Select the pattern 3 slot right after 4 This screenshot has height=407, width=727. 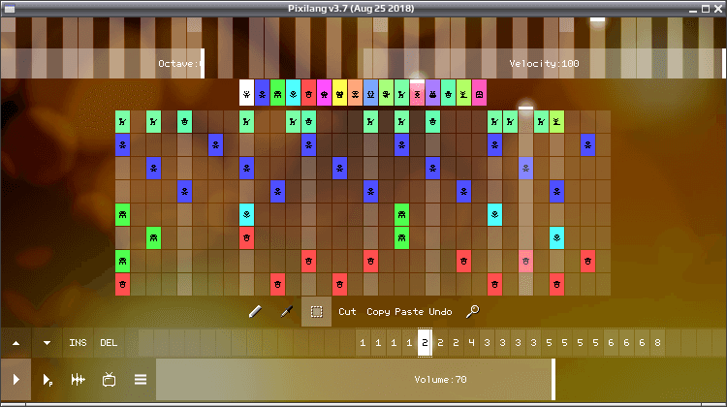487,343
